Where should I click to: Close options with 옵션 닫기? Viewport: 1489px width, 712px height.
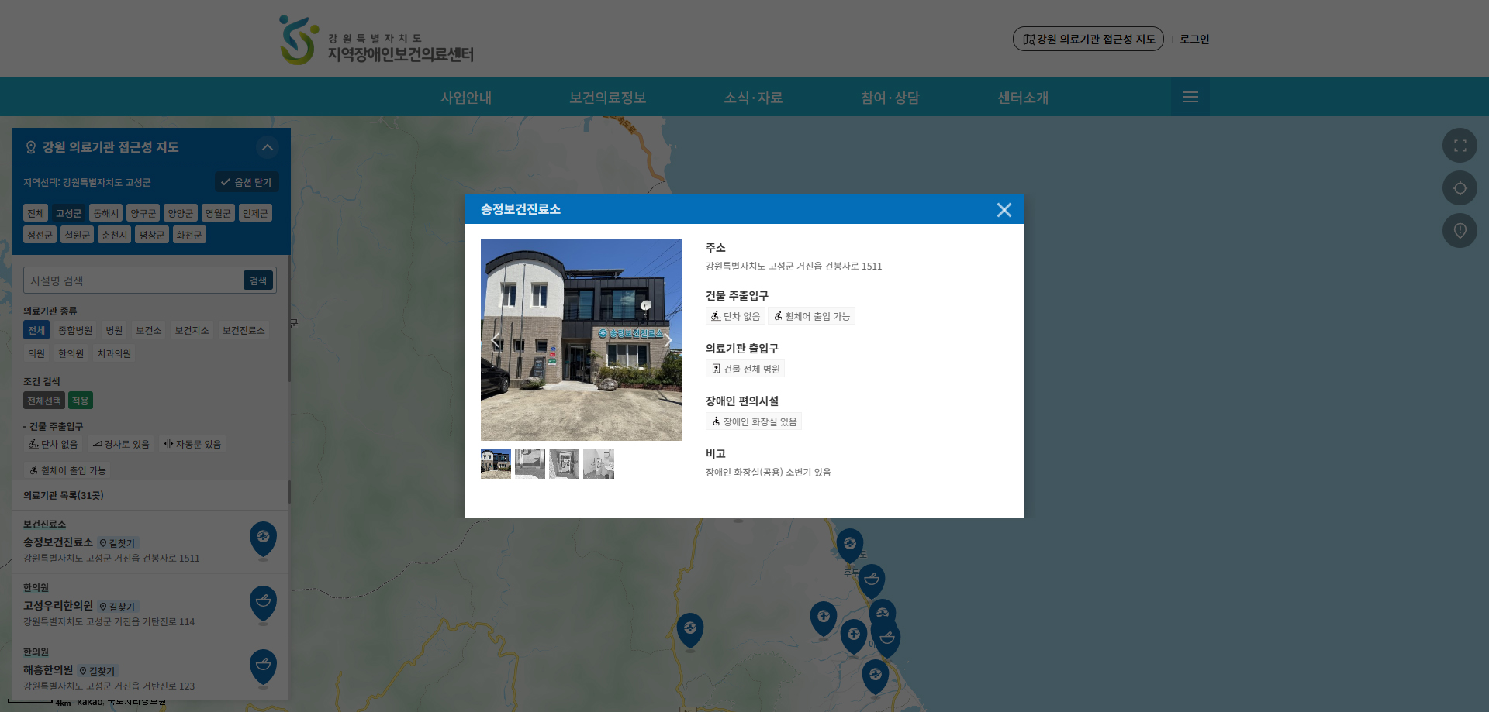pyautogui.click(x=246, y=182)
